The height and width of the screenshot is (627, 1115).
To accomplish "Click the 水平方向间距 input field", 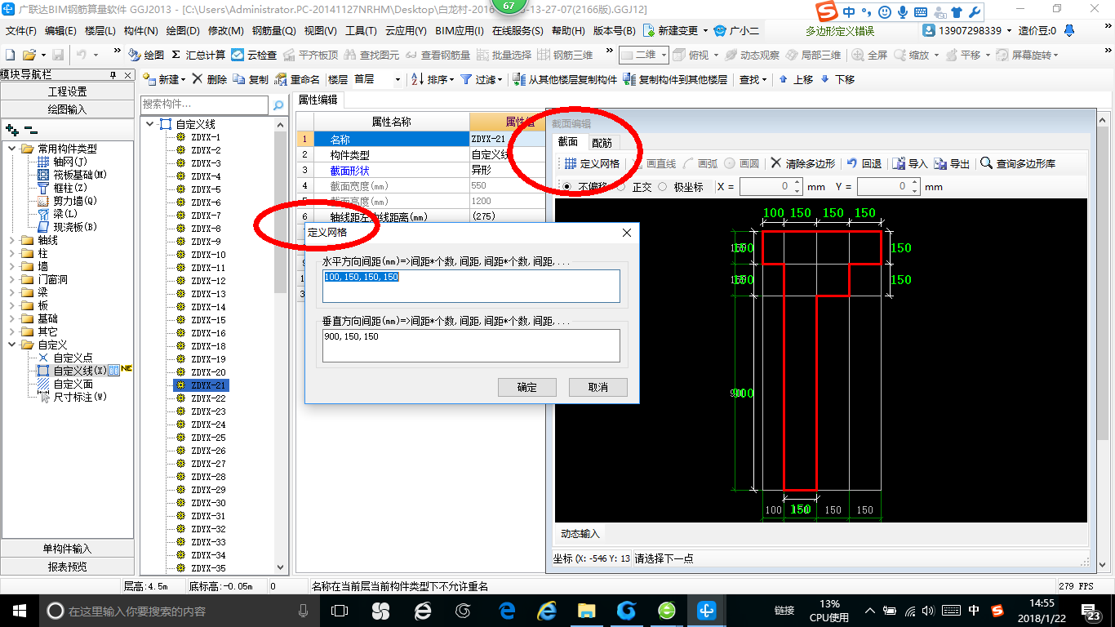I will [x=471, y=286].
